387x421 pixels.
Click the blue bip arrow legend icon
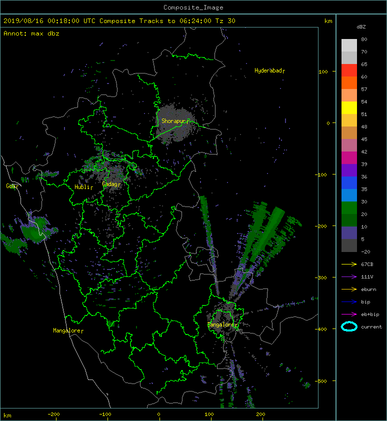349,302
